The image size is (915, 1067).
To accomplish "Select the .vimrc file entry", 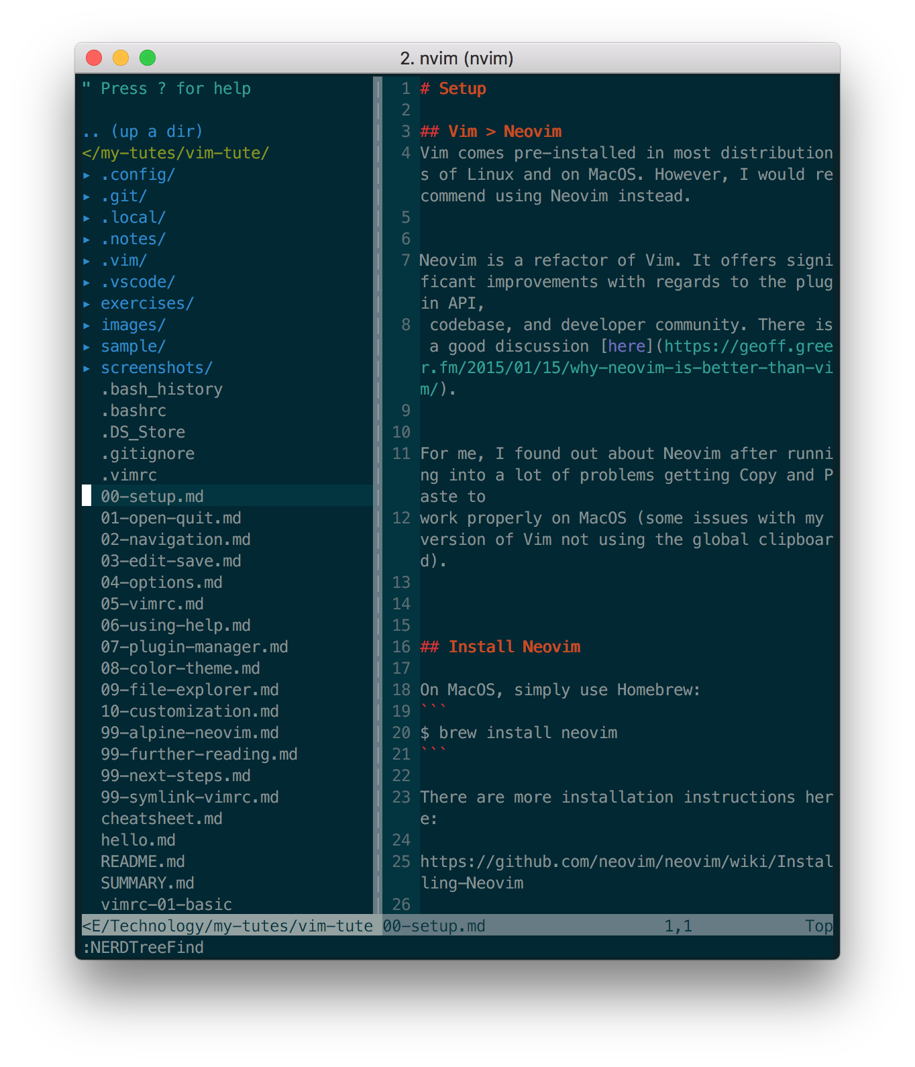I will tap(129, 475).
